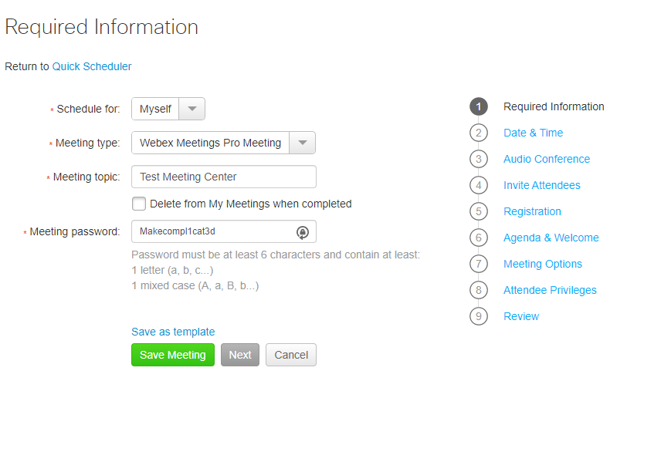
Task: Click the Meeting topic input field
Action: click(224, 177)
